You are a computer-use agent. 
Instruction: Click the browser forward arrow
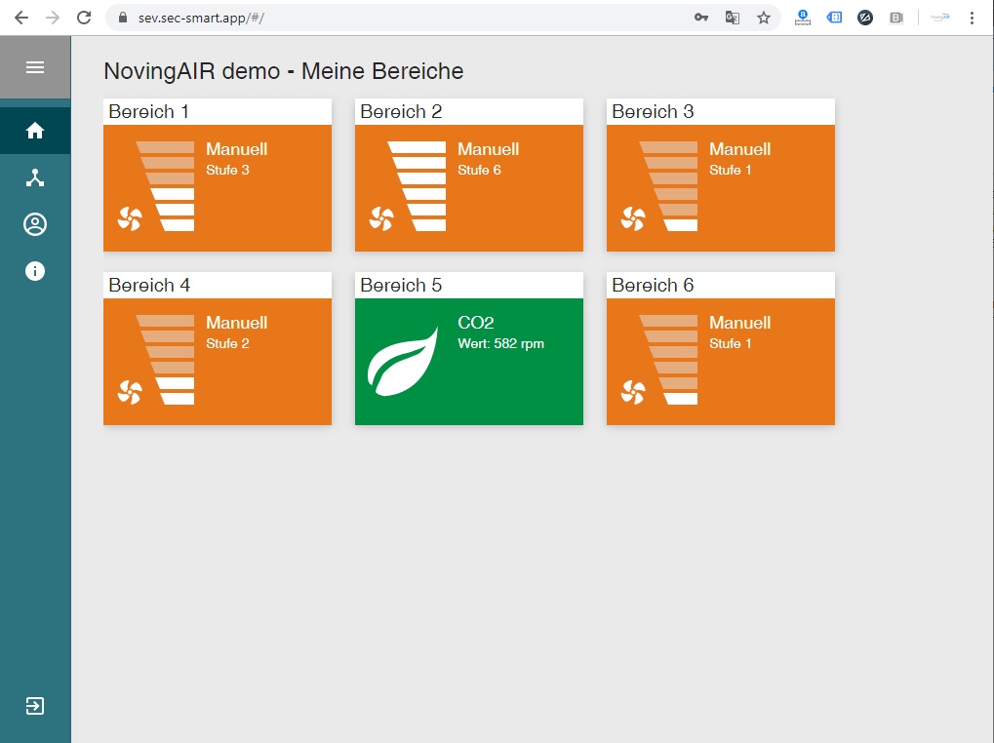pos(53,18)
